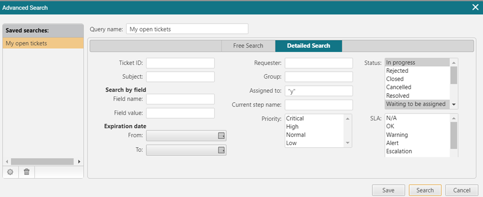This screenshot has width=483, height=197.
Task: Click Status list scroll down arrow
Action: tap(453, 104)
